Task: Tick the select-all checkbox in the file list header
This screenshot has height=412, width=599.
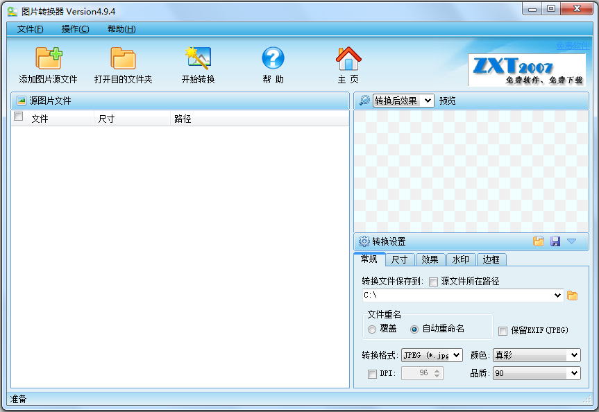Action: pyautogui.click(x=18, y=116)
